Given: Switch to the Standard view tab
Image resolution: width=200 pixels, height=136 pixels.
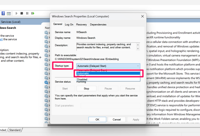Looking at the screenshot, I should (x=15, y=130).
